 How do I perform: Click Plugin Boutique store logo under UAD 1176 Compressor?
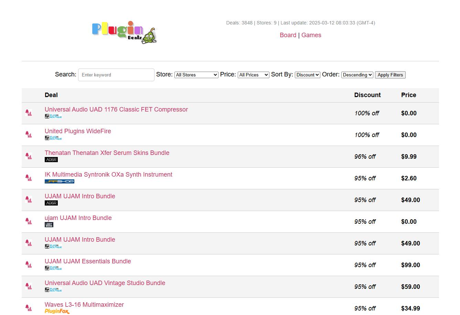click(x=53, y=116)
